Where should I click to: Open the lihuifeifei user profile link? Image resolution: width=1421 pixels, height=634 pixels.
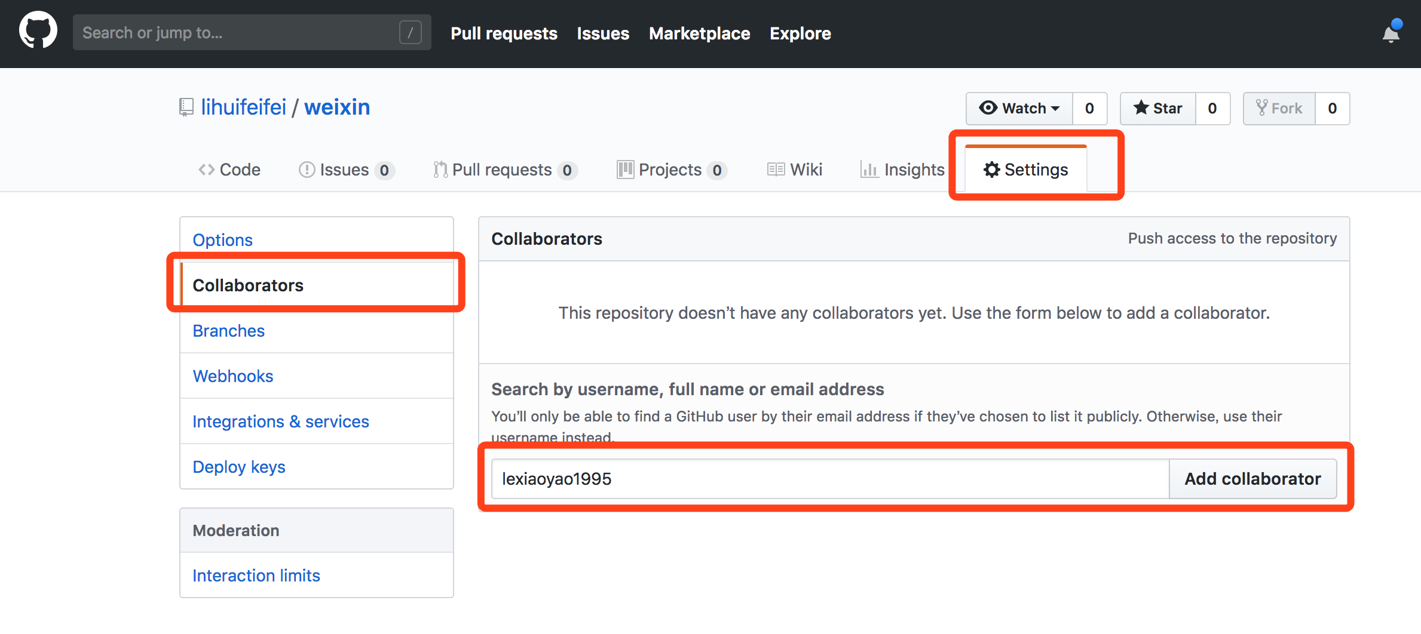(243, 107)
